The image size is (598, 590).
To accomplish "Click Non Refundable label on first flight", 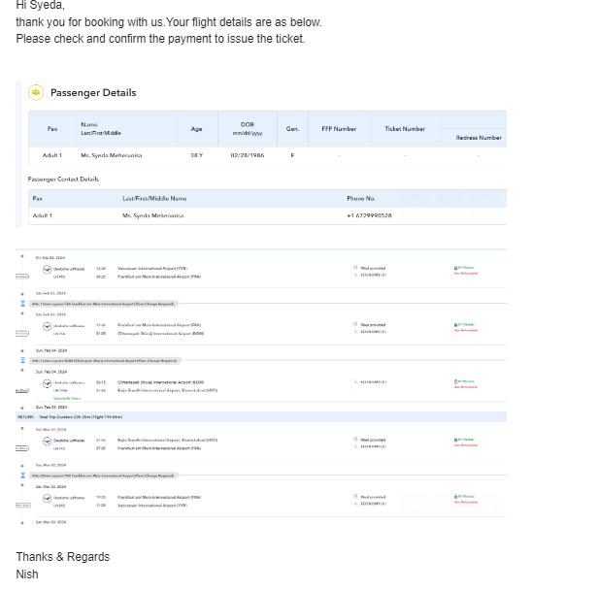I will (x=466, y=274).
